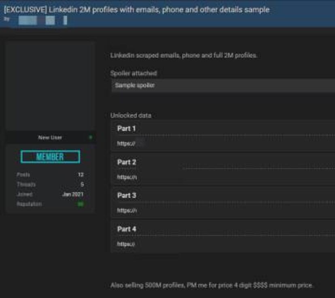The height and width of the screenshot is (298, 335).
Task: Click the "Spoiler attached" label
Action: click(x=134, y=73)
